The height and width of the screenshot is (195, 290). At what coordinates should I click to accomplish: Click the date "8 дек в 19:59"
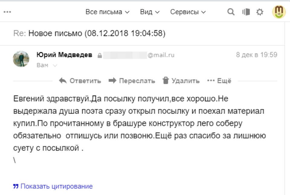256,55
